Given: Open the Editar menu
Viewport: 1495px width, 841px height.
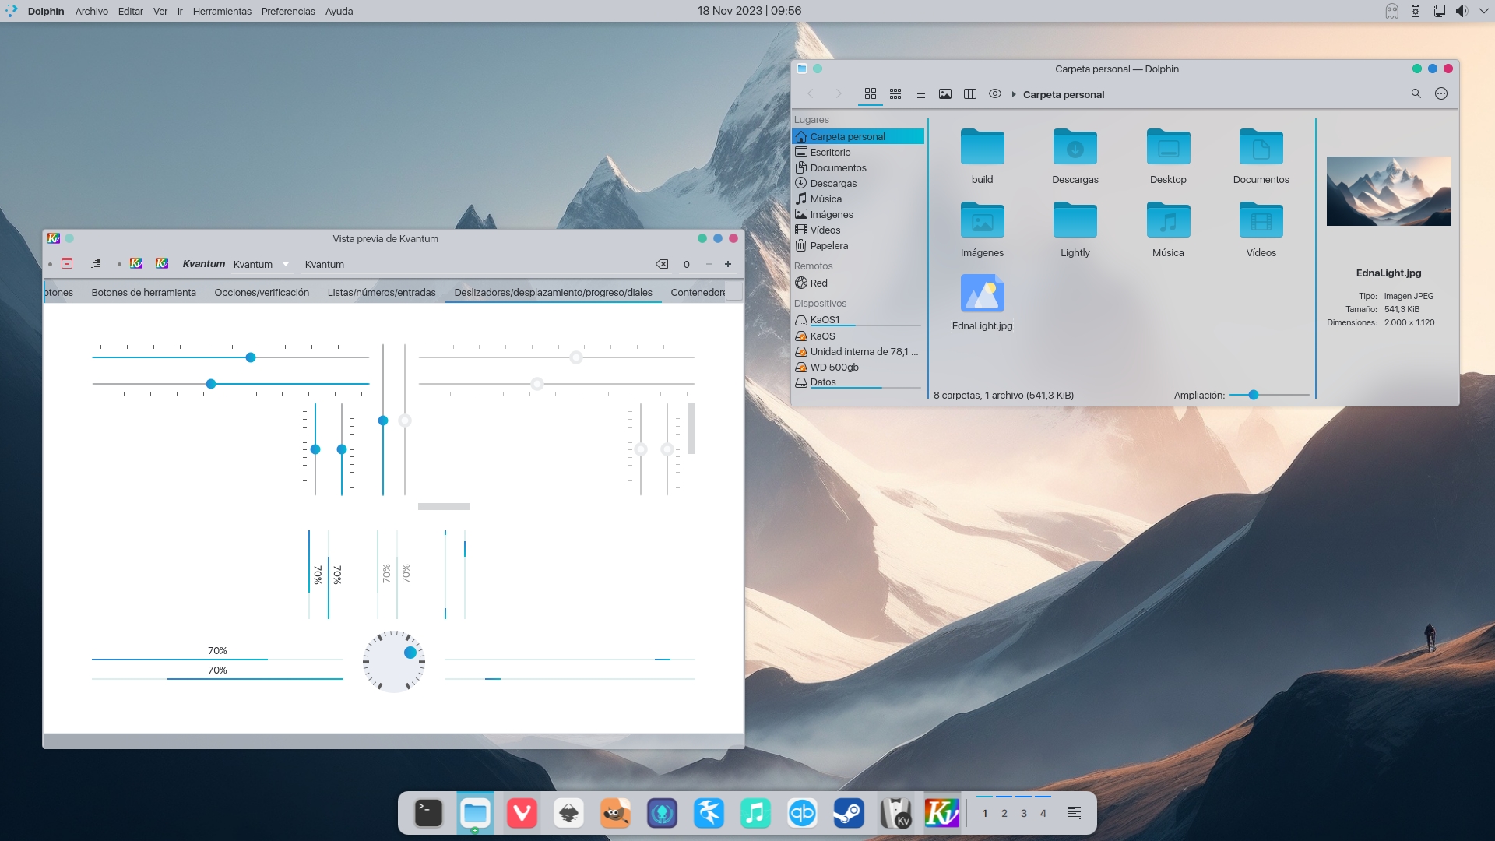Looking at the screenshot, I should 130,11.
